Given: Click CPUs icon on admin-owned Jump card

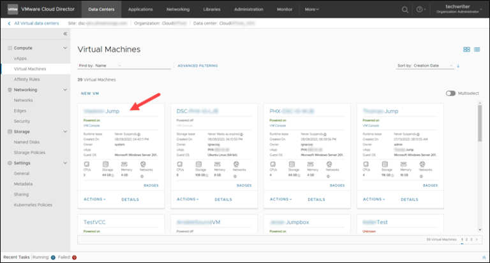Looking at the screenshot, I should (x=366, y=164).
